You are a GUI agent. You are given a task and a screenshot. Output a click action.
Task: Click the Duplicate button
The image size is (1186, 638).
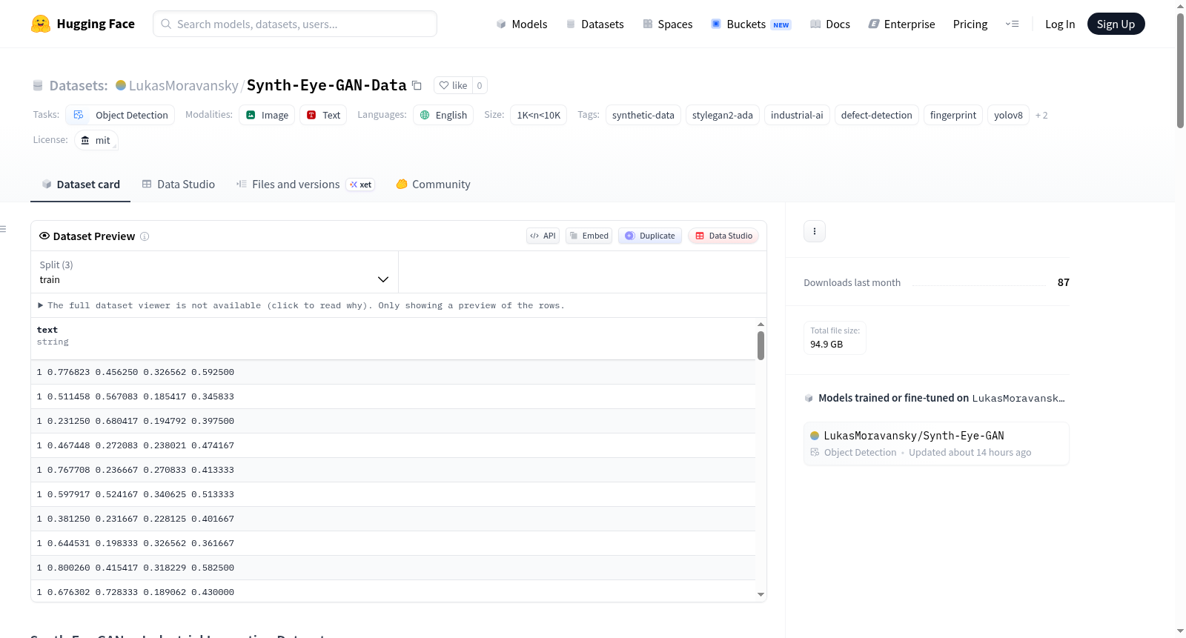pyautogui.click(x=649, y=236)
